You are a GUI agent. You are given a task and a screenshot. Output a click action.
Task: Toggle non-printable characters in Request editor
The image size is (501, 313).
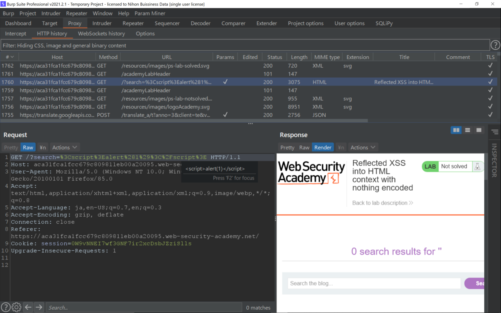click(42, 147)
